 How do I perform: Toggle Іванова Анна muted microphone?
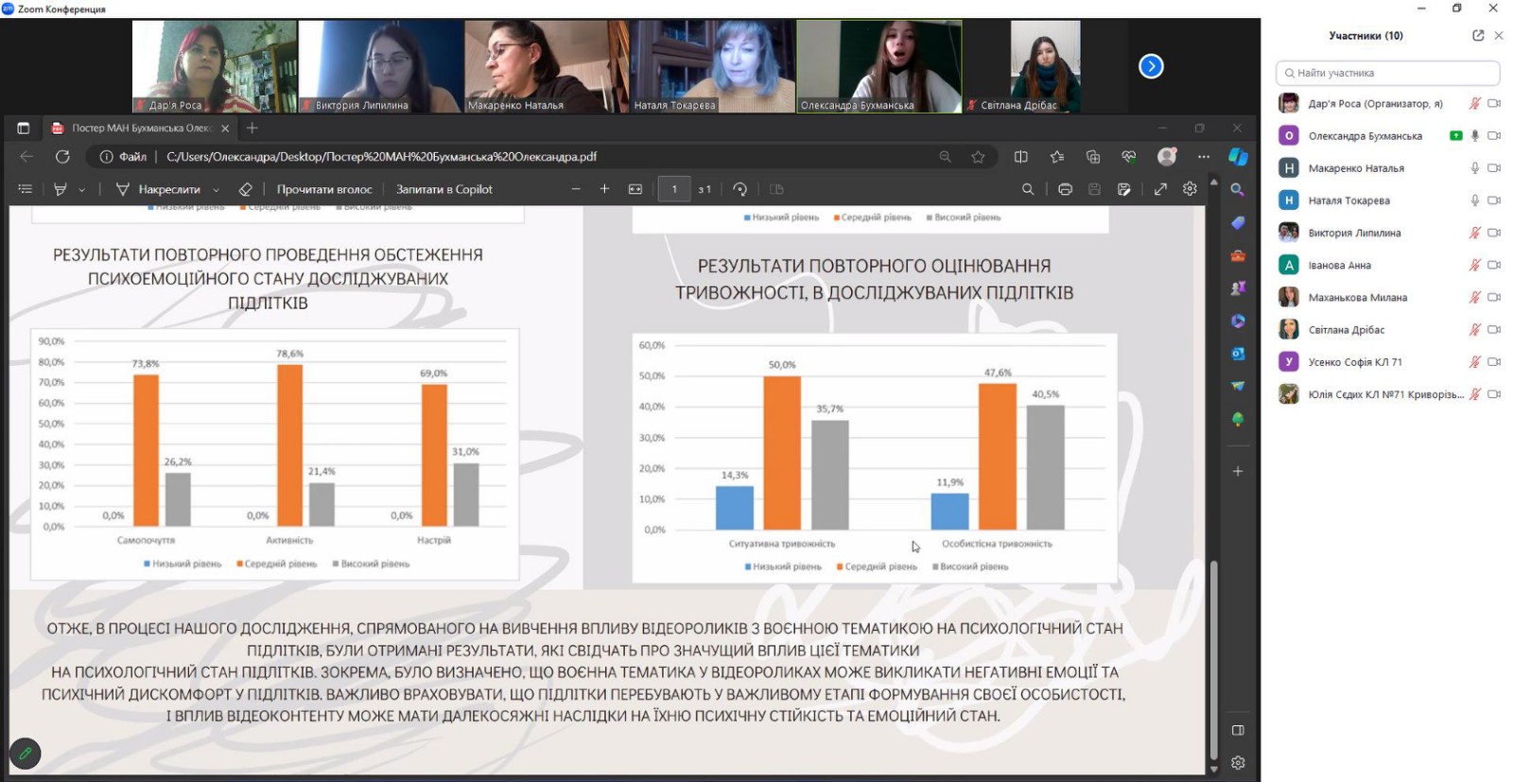[1474, 265]
